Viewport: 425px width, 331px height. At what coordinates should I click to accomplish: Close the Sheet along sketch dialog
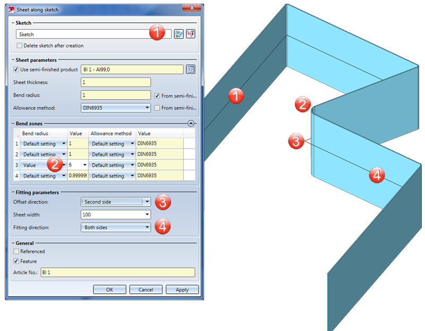tap(192, 8)
